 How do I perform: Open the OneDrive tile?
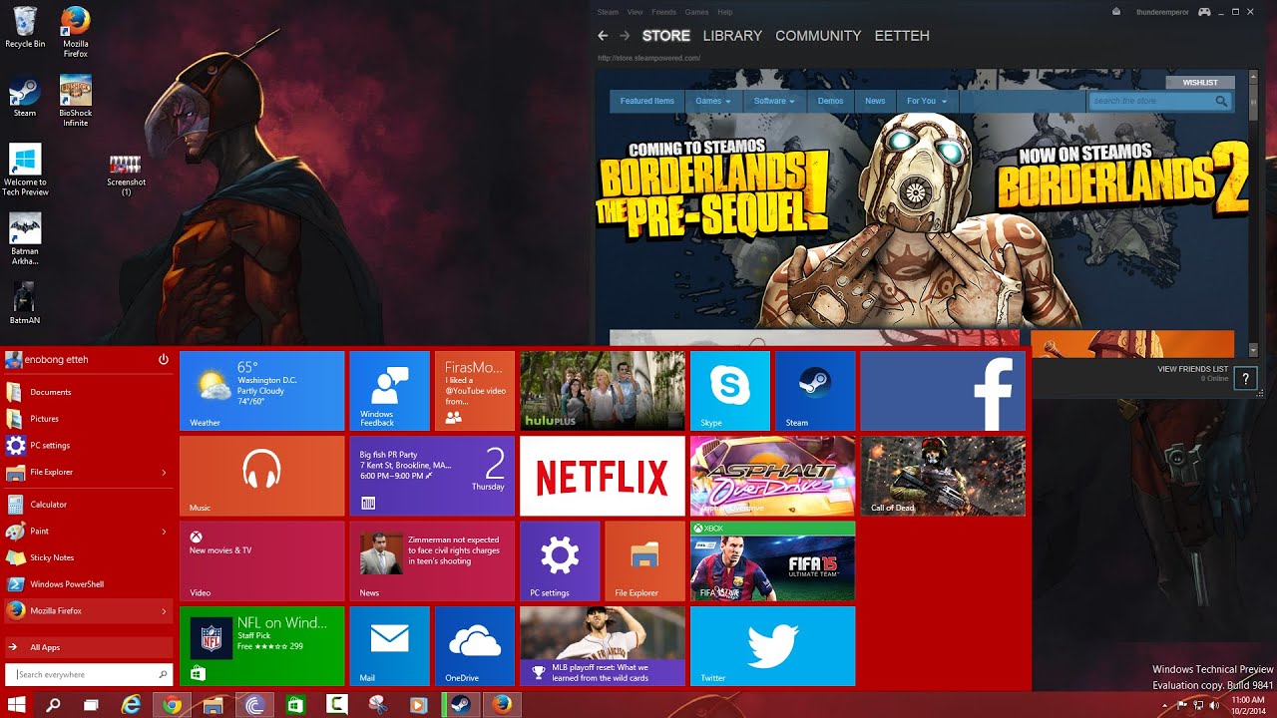[475, 645]
